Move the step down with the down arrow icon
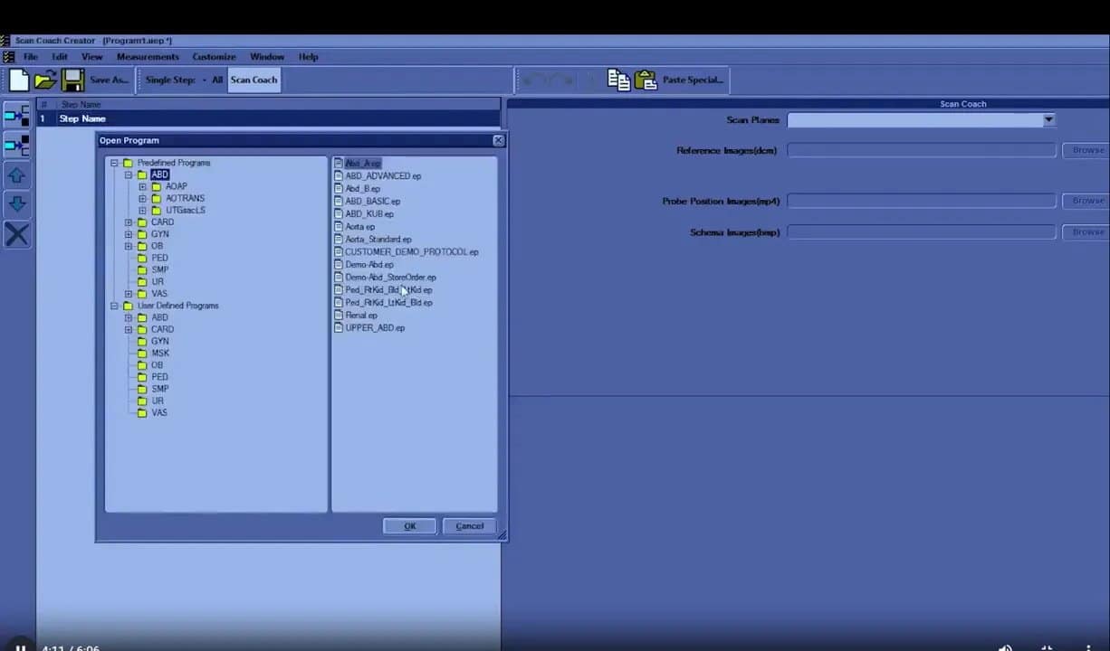Image resolution: width=1110 pixels, height=651 pixels. click(x=18, y=205)
